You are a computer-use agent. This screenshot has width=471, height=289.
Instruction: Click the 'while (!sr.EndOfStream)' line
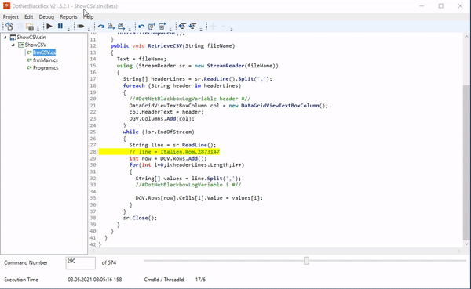click(159, 132)
